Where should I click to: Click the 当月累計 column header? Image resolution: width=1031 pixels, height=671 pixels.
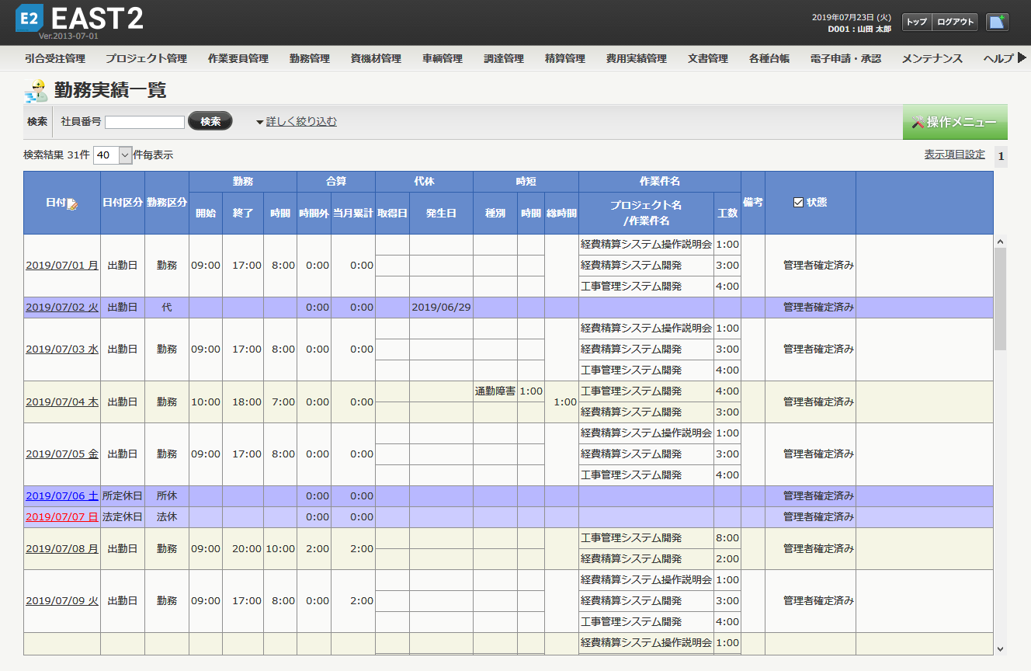point(353,213)
